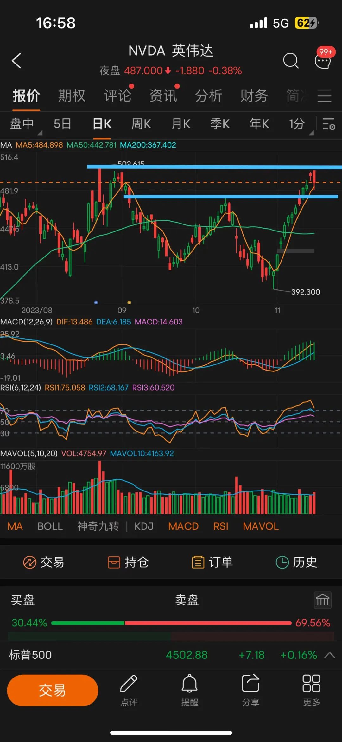Toggle the BOLL indicator
Image resolution: width=342 pixels, height=742 pixels.
[50, 526]
